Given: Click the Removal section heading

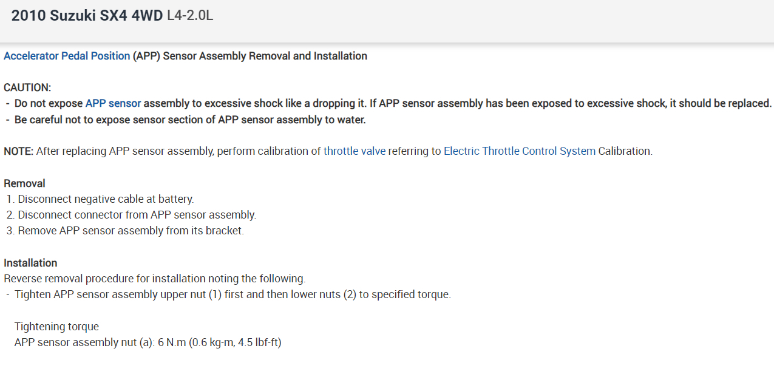Looking at the screenshot, I should pos(24,183).
